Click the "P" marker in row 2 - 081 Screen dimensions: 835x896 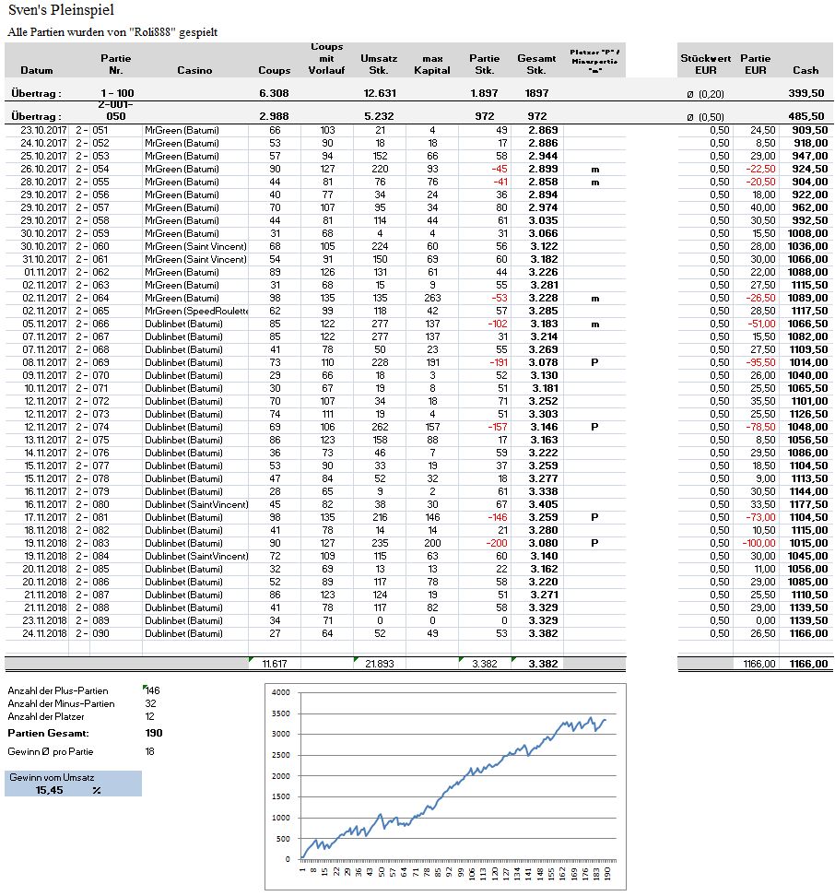tap(594, 517)
